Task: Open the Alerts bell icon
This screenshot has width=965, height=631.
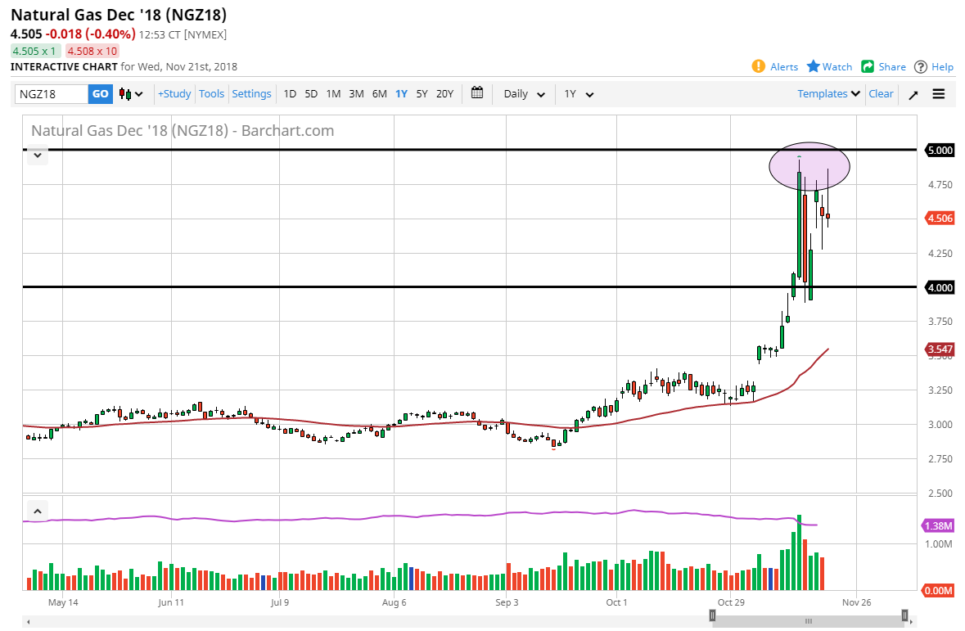Action: coord(759,66)
